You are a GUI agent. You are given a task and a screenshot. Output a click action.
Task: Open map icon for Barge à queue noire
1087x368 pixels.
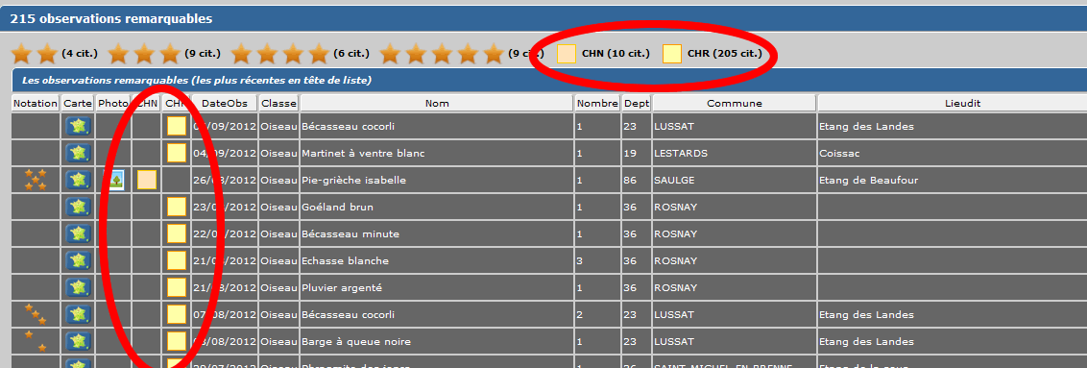[x=79, y=341]
